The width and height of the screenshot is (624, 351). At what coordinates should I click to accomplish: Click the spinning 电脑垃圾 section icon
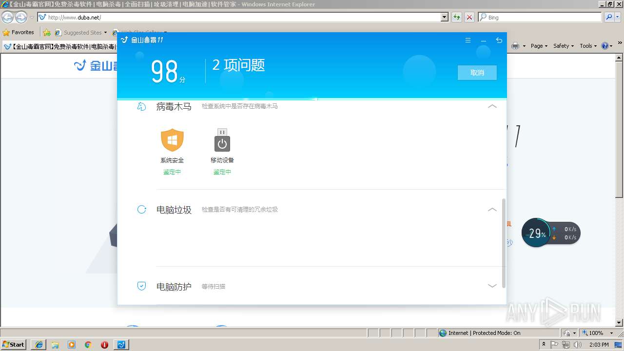tap(142, 210)
